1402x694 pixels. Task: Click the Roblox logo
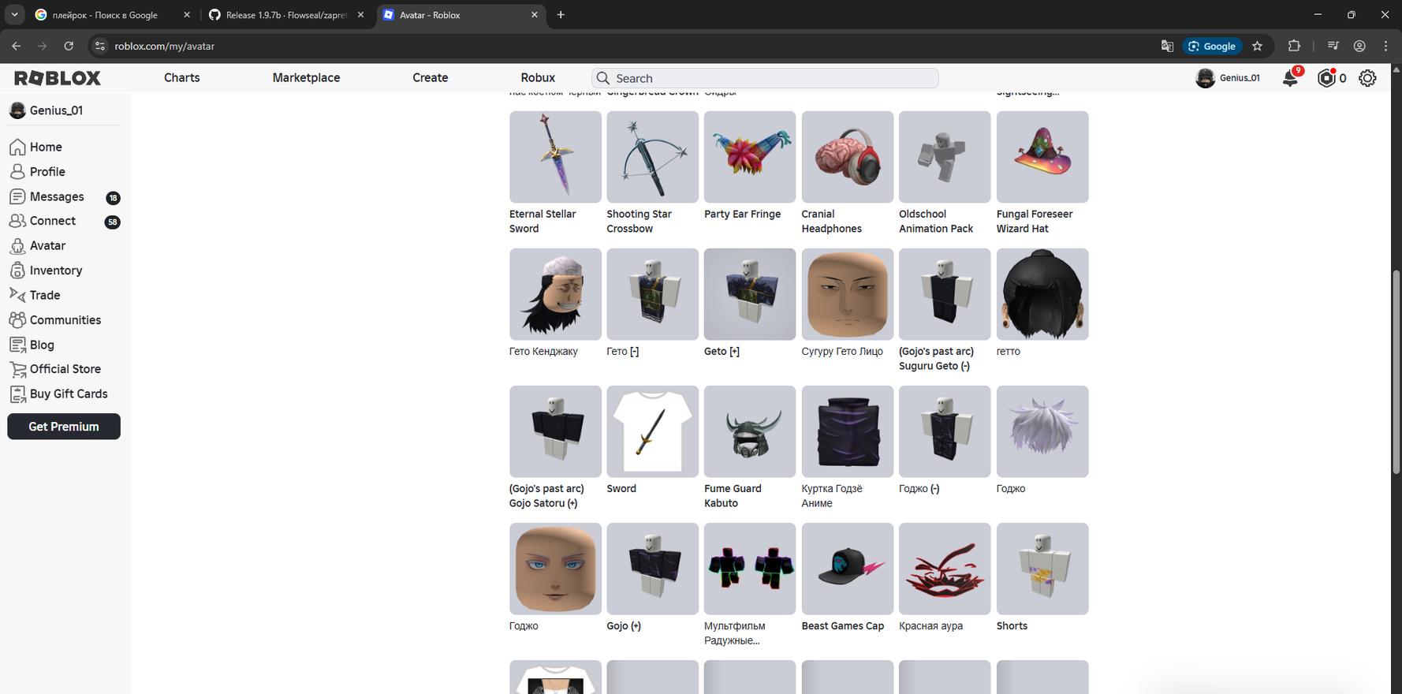coord(58,78)
